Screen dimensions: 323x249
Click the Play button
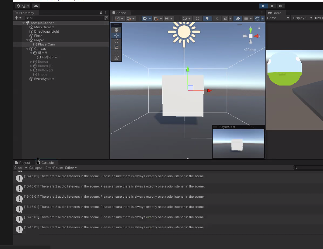tap(263, 6)
